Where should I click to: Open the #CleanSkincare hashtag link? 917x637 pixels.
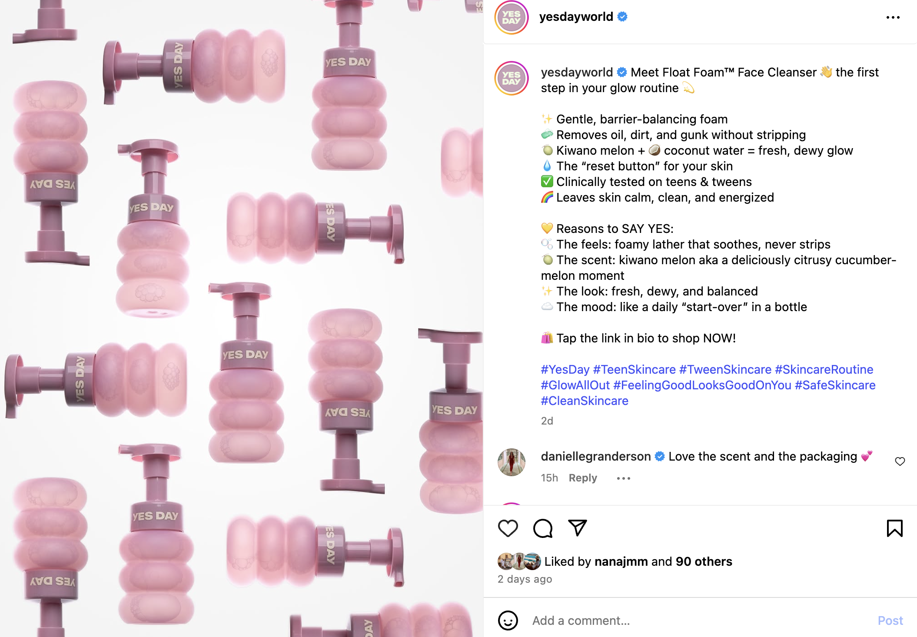(x=585, y=401)
